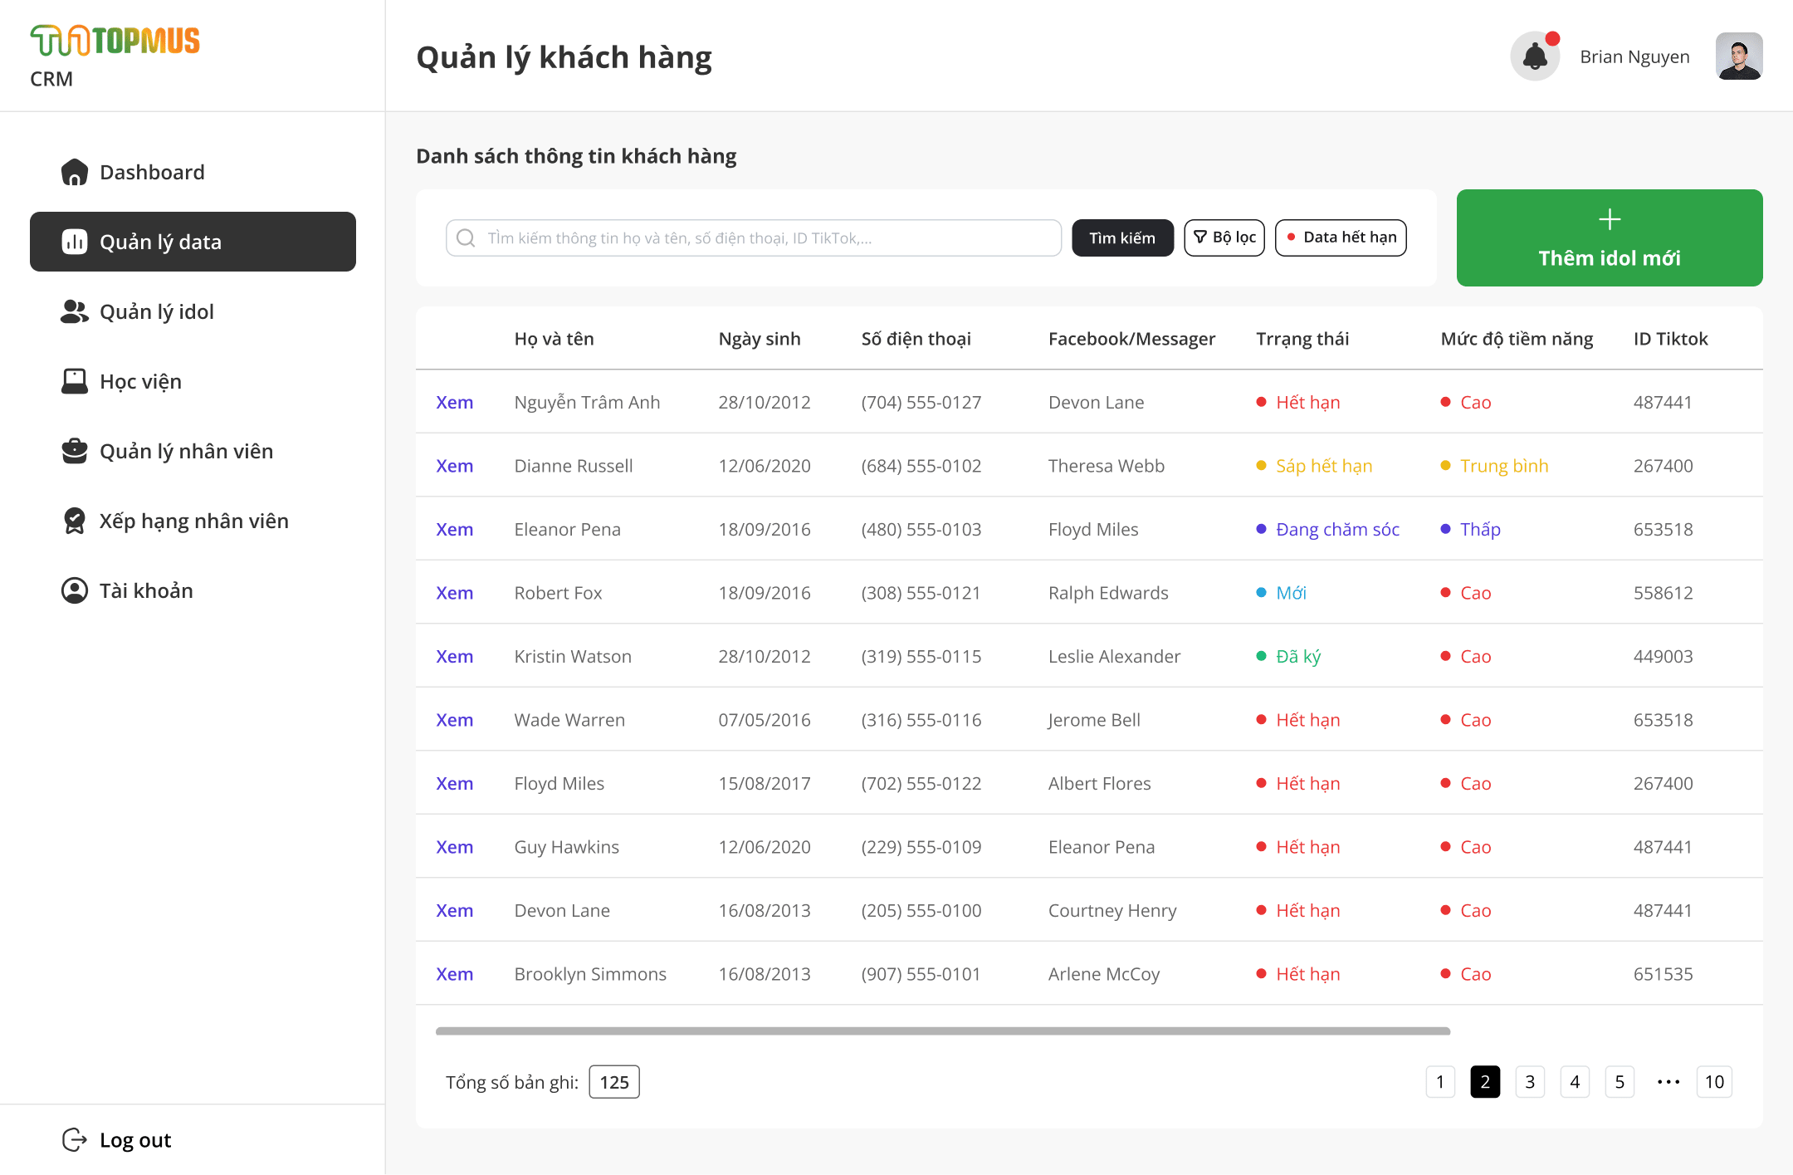
Task: Expand pagination with the ellipsis button
Action: [1668, 1082]
